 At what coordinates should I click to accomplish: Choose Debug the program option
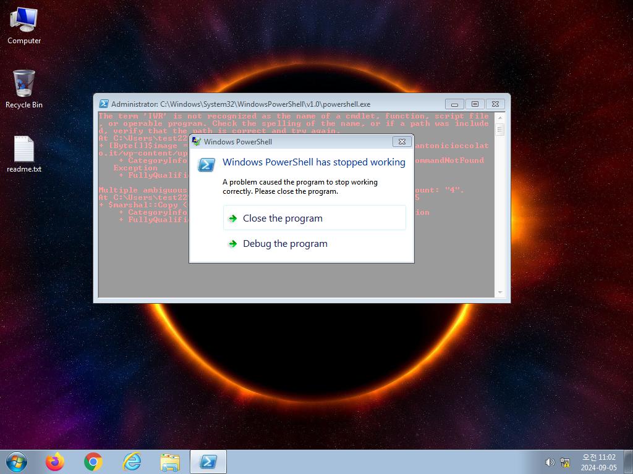pyautogui.click(x=314, y=243)
